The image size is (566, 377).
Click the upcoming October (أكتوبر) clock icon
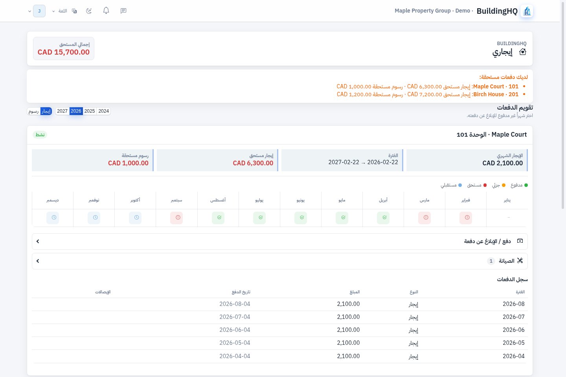click(x=135, y=218)
